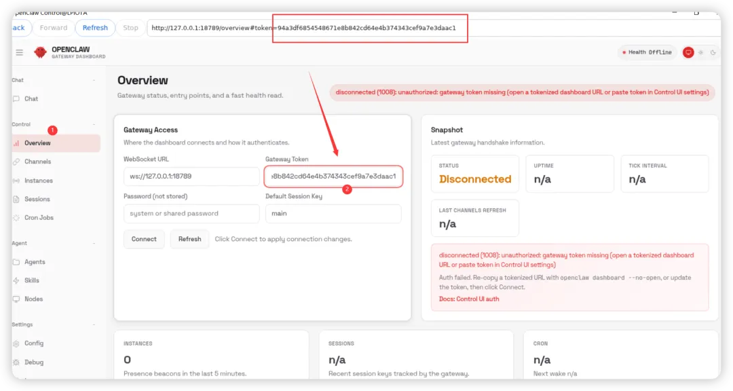Collapse the Control sidebar section
Image resolution: width=733 pixels, height=391 pixels.
[x=94, y=124]
